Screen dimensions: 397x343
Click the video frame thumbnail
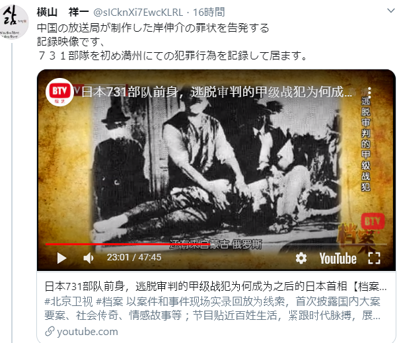point(216,170)
